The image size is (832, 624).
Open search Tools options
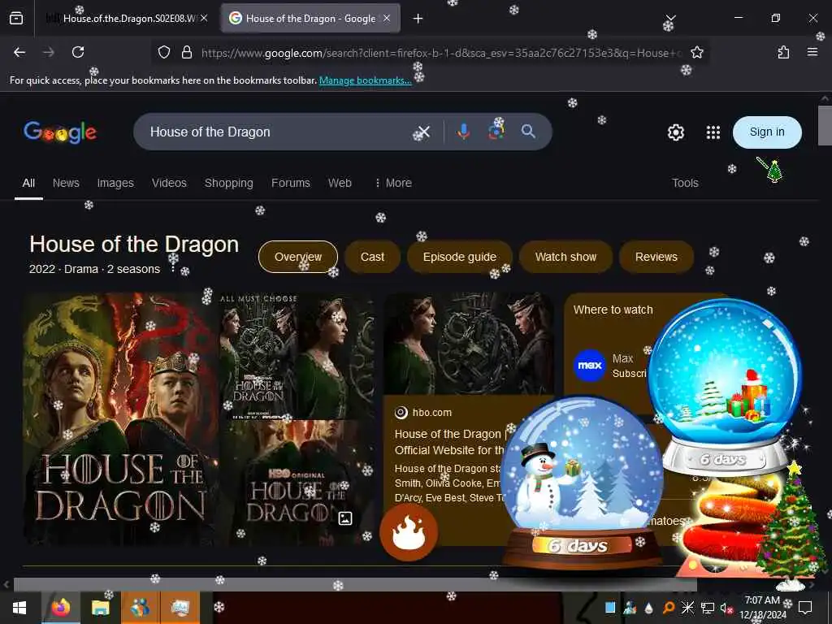(685, 183)
